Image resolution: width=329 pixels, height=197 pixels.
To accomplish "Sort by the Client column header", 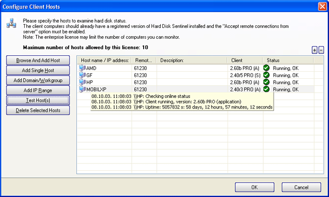I will coord(245,60).
